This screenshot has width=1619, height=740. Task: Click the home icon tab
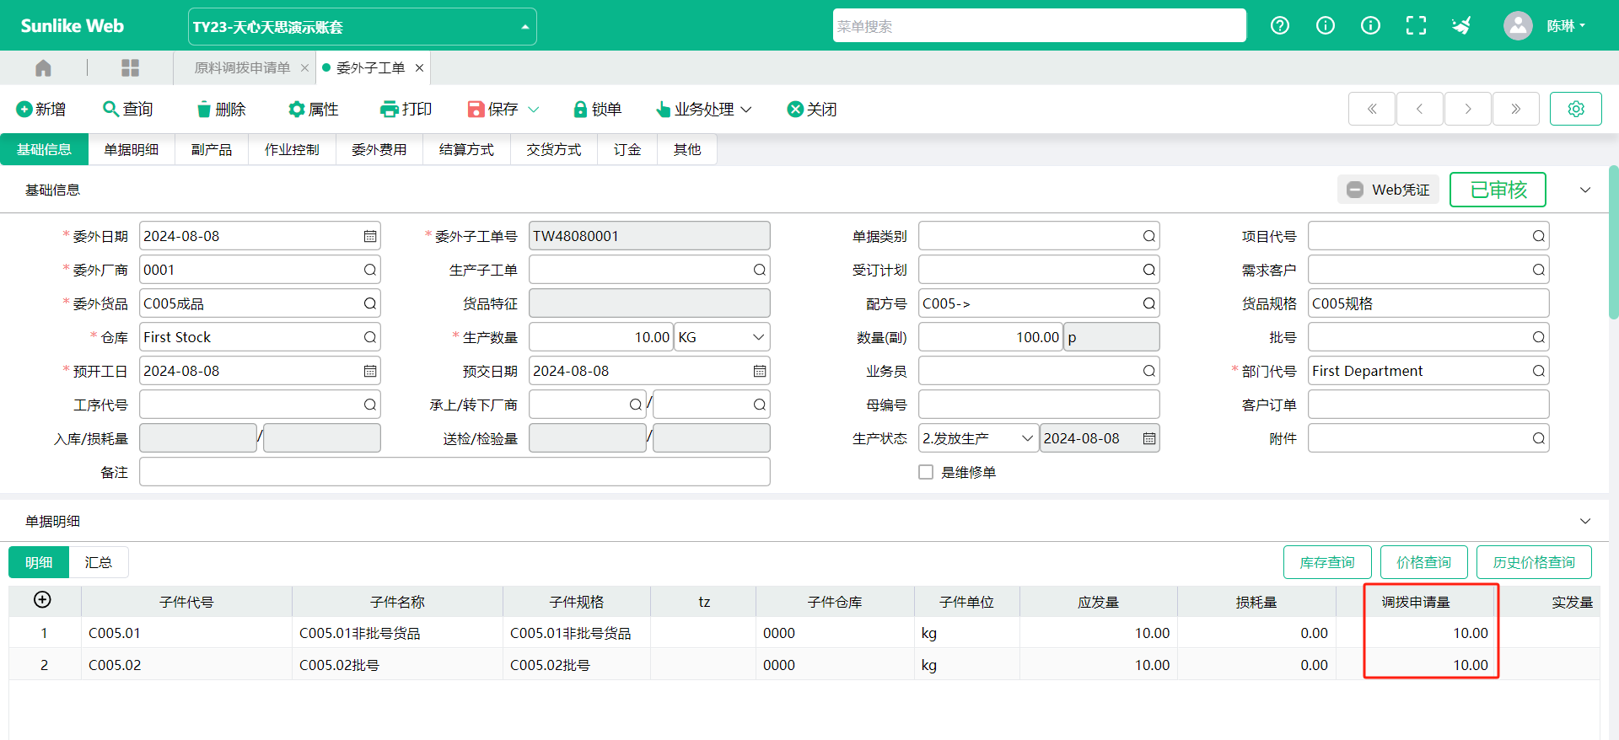click(44, 67)
